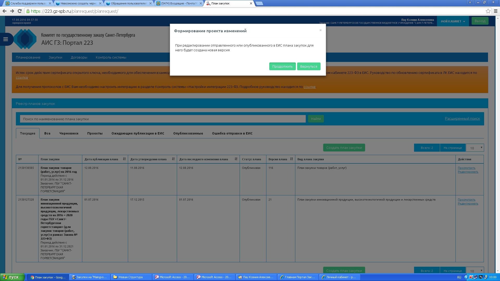Sort by Версия плана arrows icon
Image resolution: width=500 pixels, height=281 pixels.
click(291, 159)
